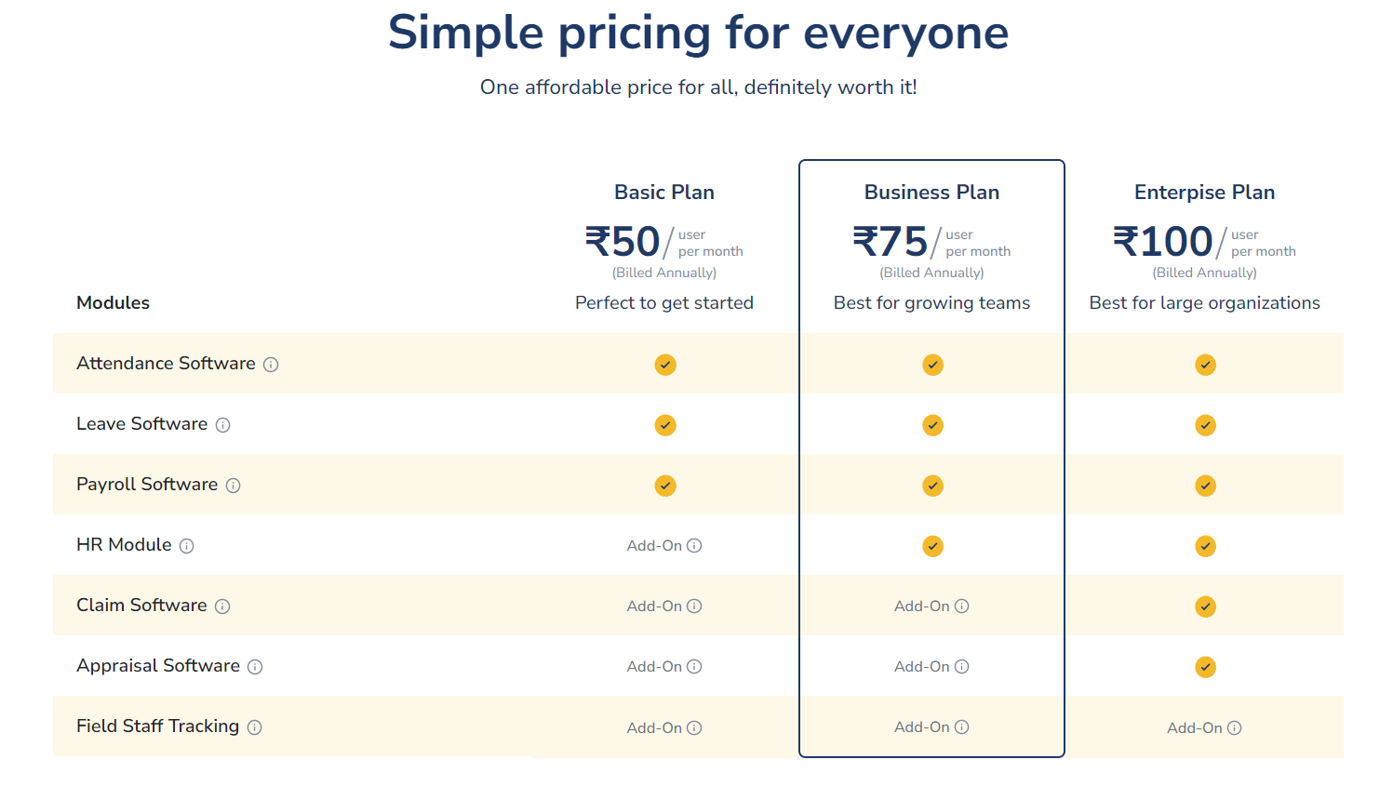Click info icon beside Appraisal Software

255,667
